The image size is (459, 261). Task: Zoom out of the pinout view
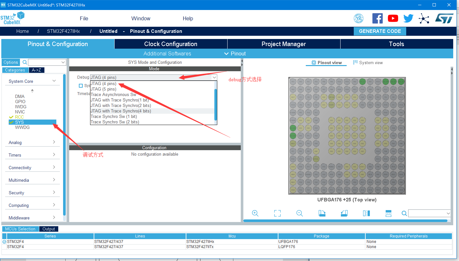point(300,213)
